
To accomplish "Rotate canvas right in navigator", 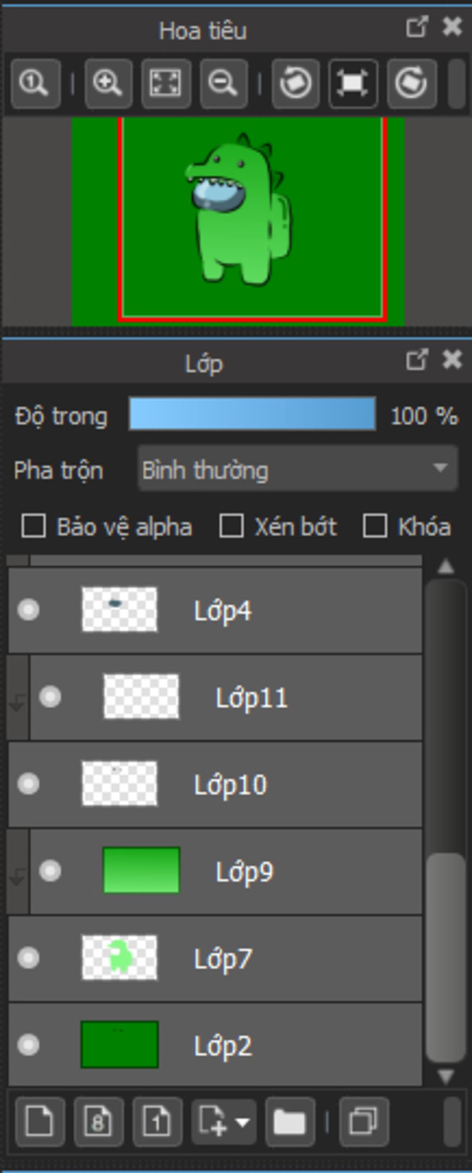I will point(412,83).
